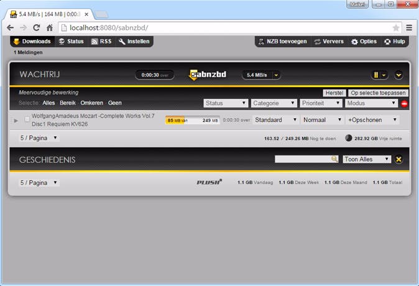419x286 pixels.
Task: Click the free space pie icon
Action: [x=349, y=138]
